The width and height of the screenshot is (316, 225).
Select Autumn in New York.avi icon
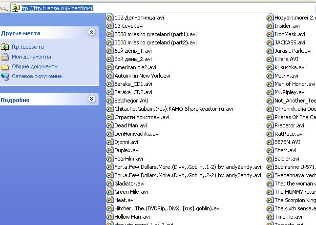(x=109, y=76)
